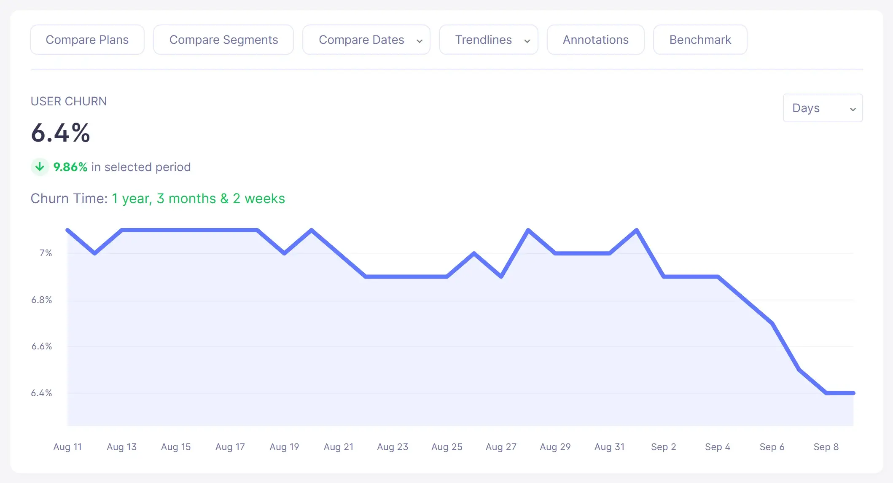Select the Aug 19 date label
893x483 pixels.
coord(284,447)
